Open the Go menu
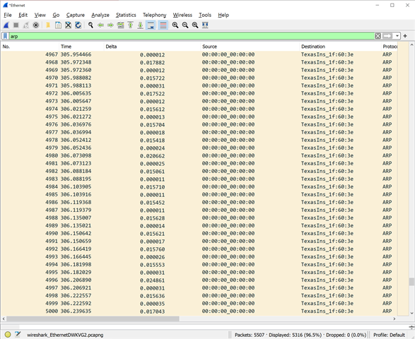 click(x=56, y=15)
